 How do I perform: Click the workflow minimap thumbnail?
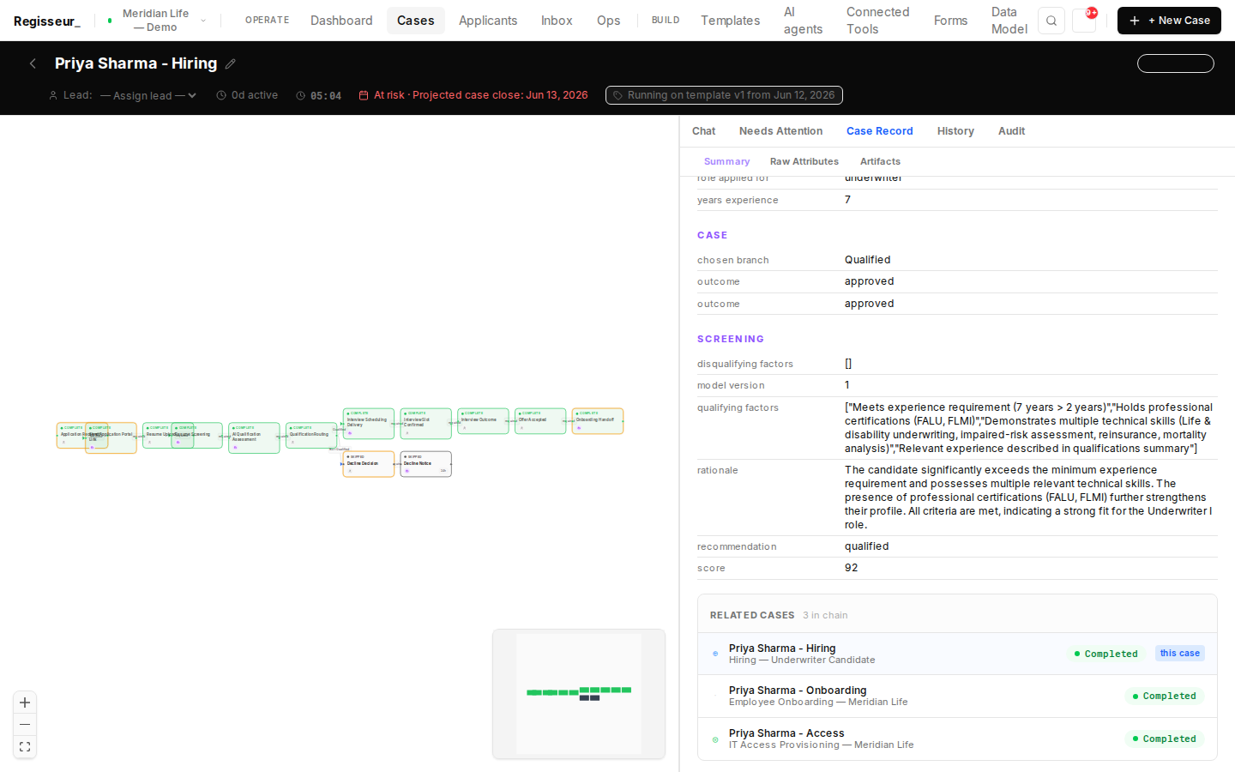pos(579,694)
